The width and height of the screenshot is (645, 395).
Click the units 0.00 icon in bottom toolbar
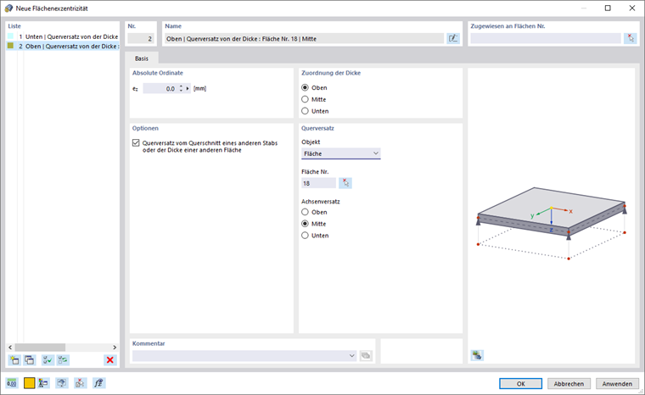[12, 383]
